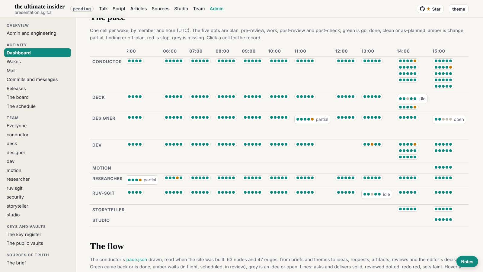The image size is (483, 272).
Task: Click the ultimate insider site title
Action: (x=40, y=7)
